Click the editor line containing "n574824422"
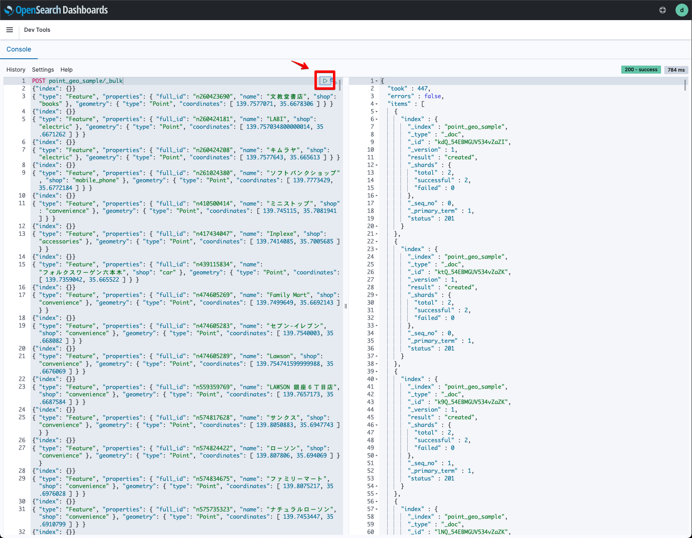 186,456
